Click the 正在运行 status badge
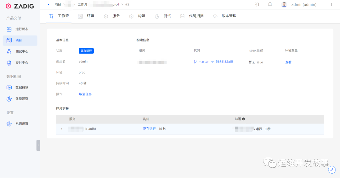The image size is (340, 178). (x=86, y=51)
